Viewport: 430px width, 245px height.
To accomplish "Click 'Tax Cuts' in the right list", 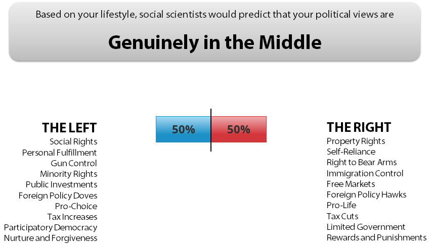I will pyautogui.click(x=342, y=216).
